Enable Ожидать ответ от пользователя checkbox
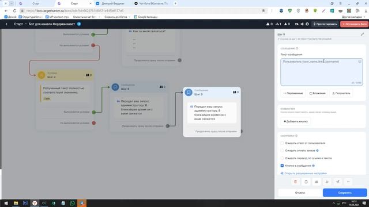The image size is (369, 207). pos(282,143)
